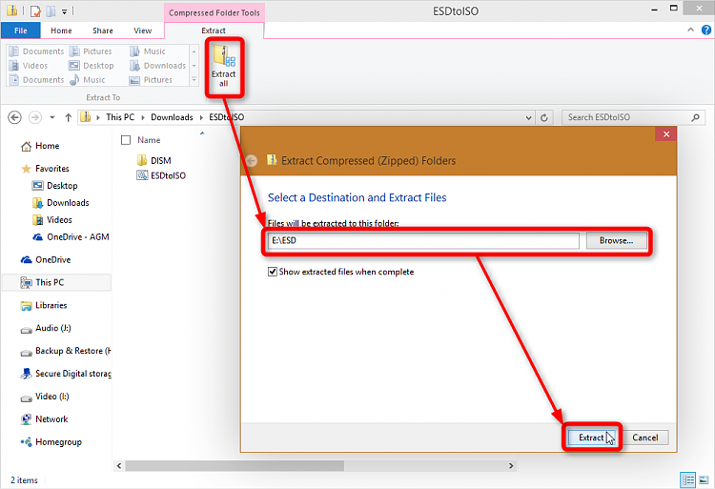Click the Browse... button
715x489 pixels.
616,240
